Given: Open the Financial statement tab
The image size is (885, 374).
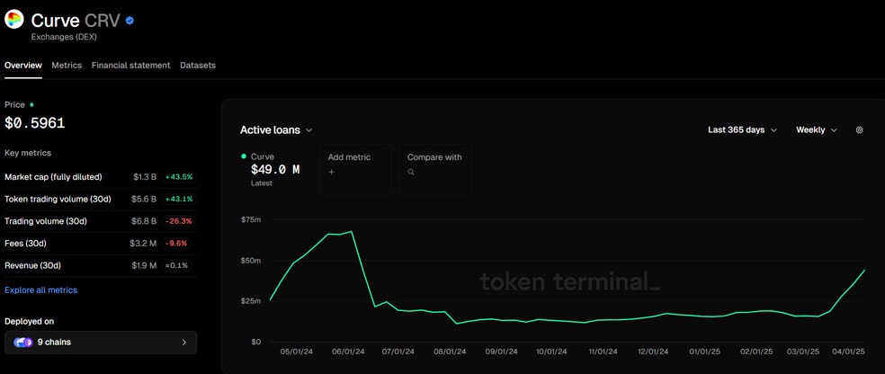Looking at the screenshot, I should click(x=131, y=66).
